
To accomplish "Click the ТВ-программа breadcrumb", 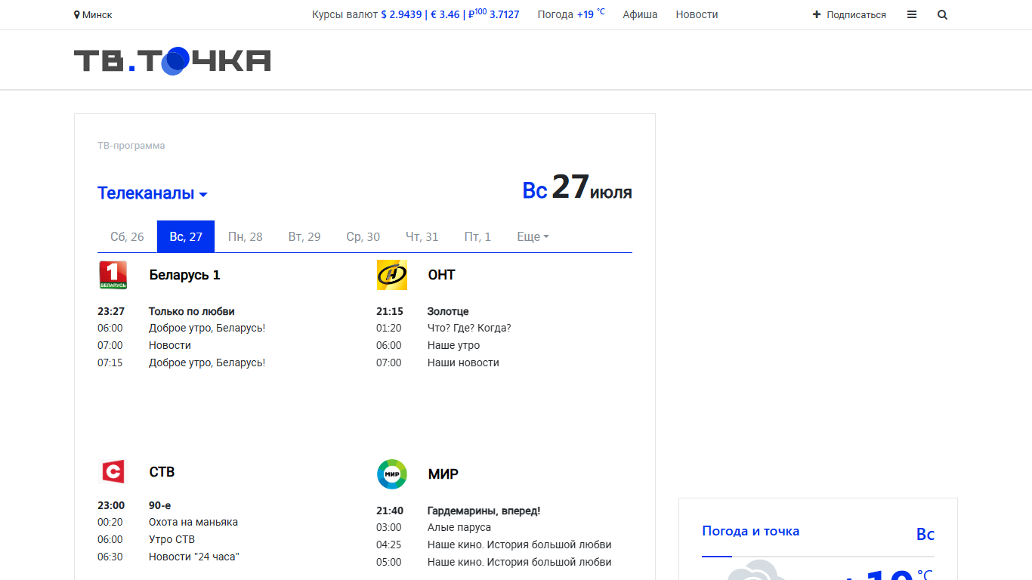I will pyautogui.click(x=131, y=146).
